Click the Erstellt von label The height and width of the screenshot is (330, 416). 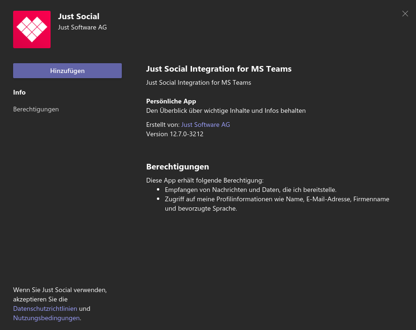(163, 125)
